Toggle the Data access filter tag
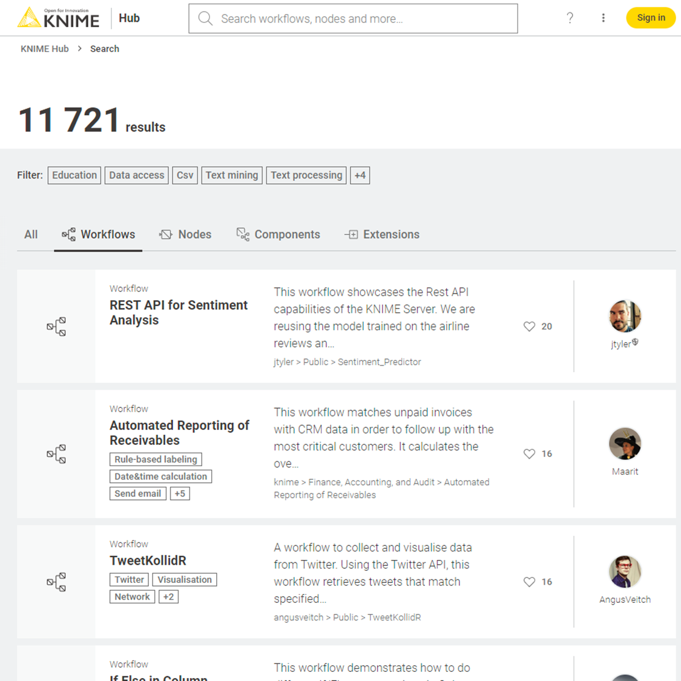The height and width of the screenshot is (681, 681). click(x=136, y=176)
